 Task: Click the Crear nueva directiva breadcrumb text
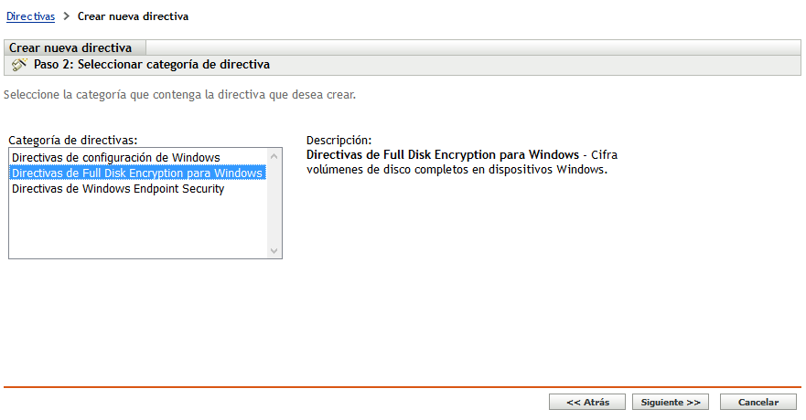click(134, 16)
